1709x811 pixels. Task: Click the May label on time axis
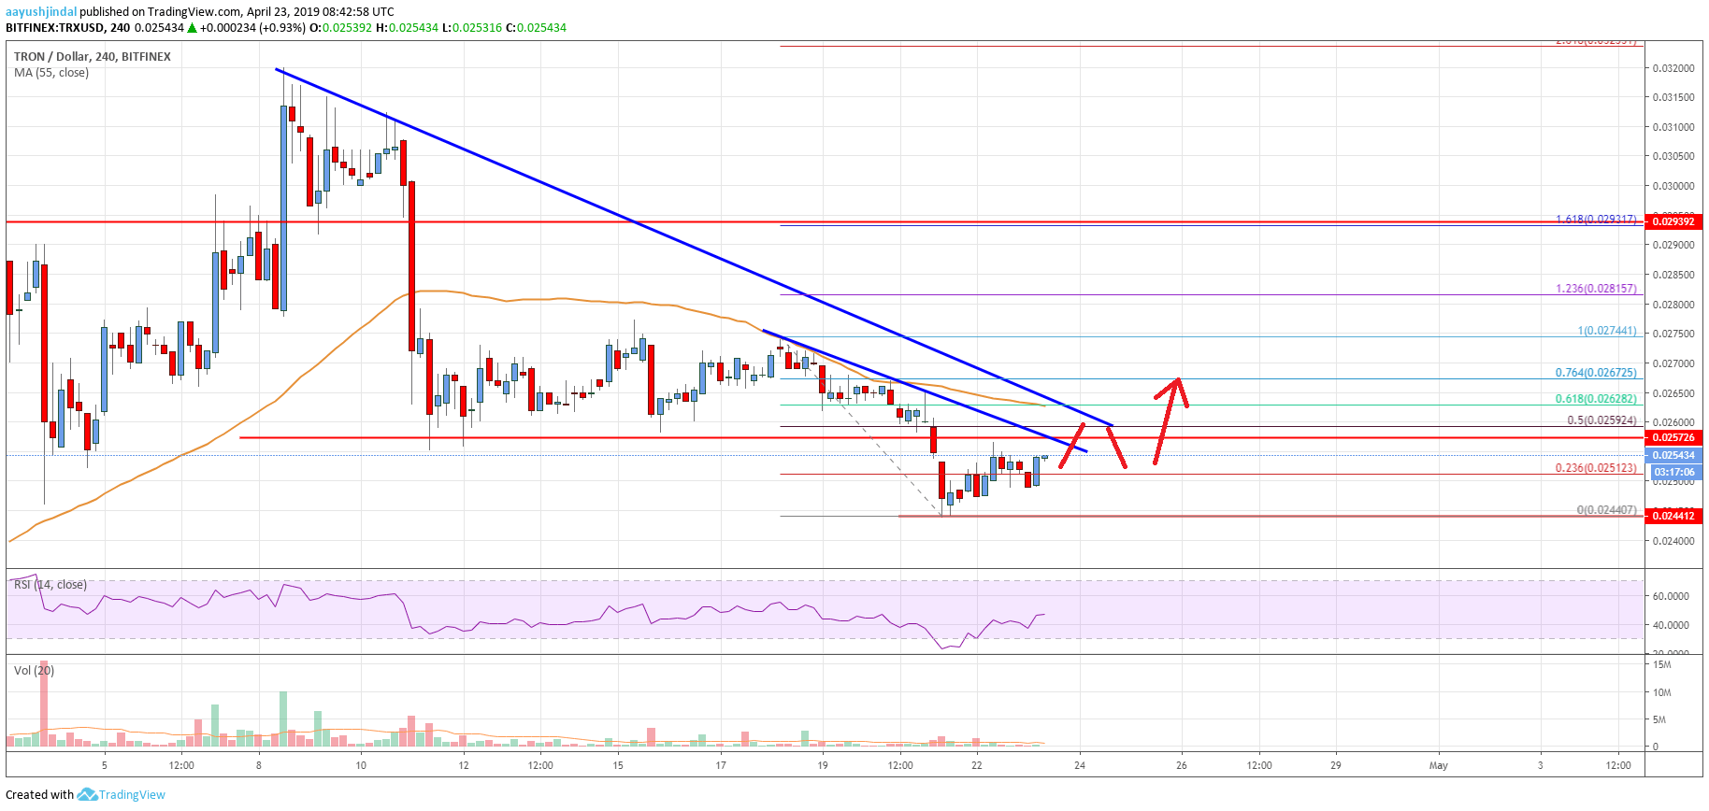(x=1438, y=765)
